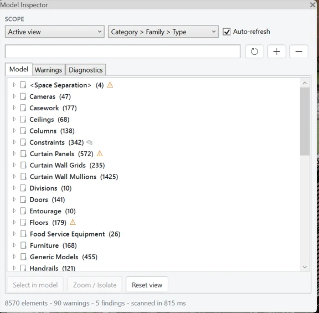Click the Select in model button

click(x=35, y=285)
